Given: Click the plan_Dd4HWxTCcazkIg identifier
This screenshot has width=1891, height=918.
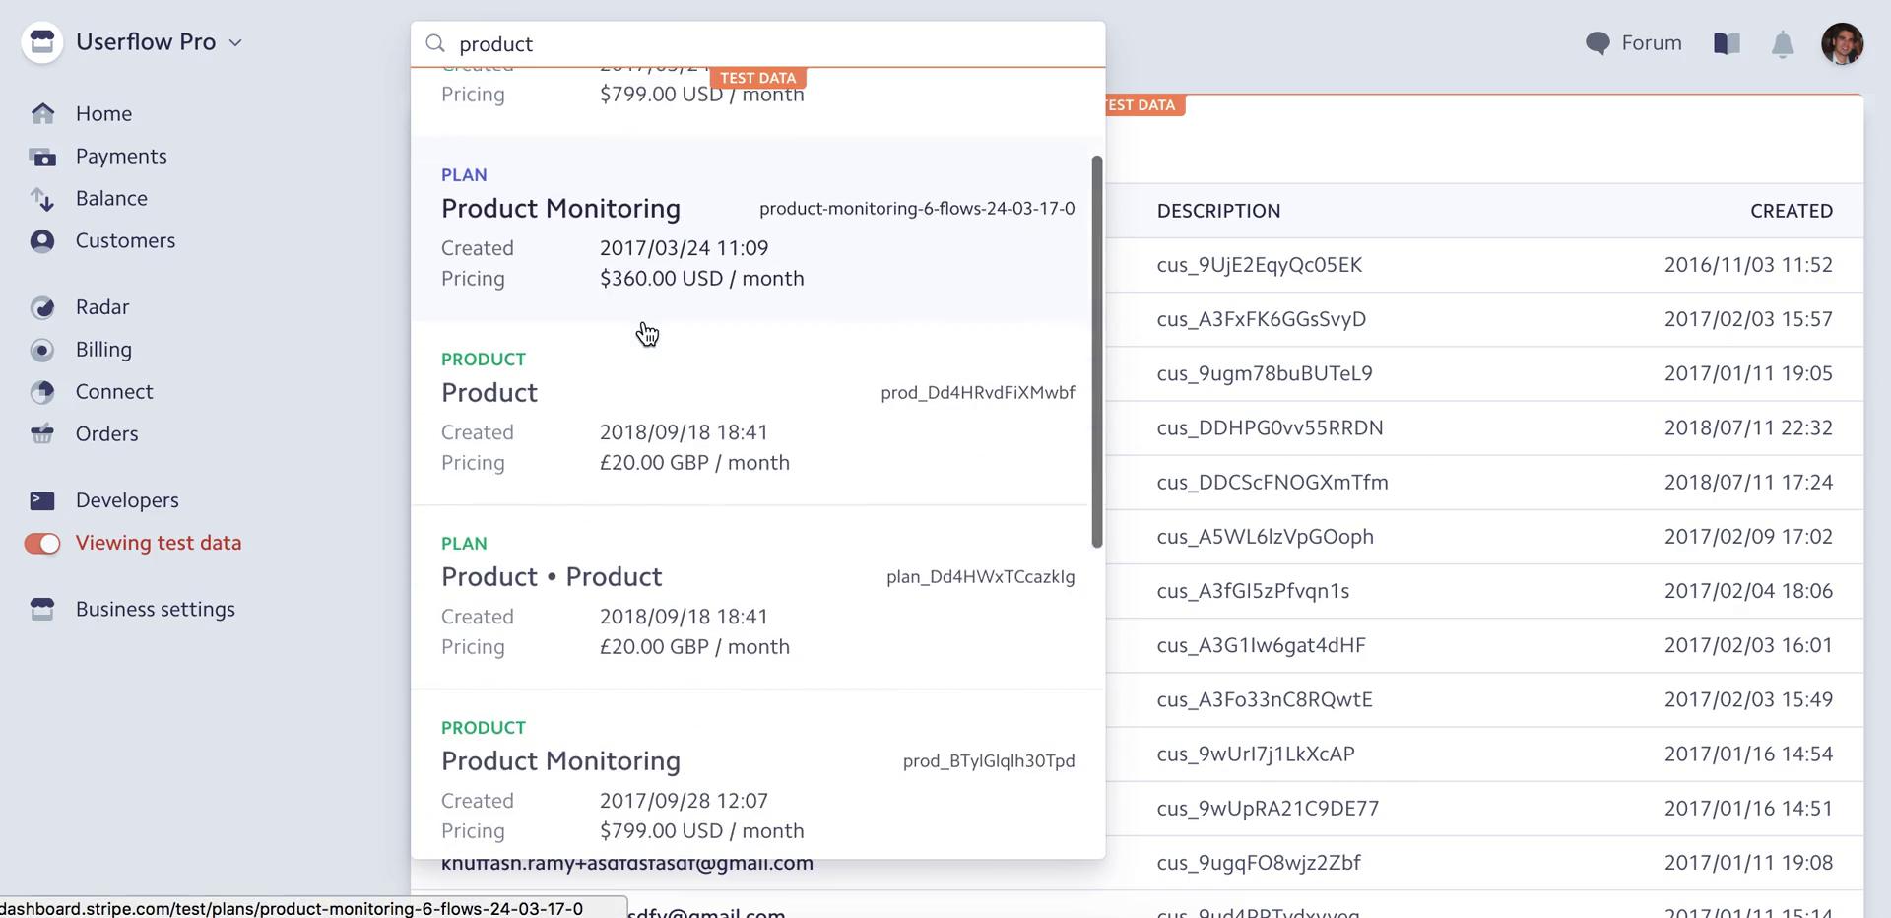Looking at the screenshot, I should 980,577.
